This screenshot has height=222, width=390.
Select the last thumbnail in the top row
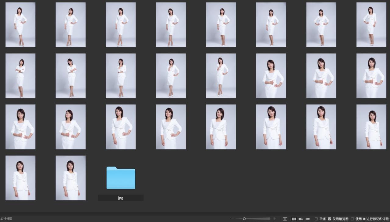tap(371, 25)
